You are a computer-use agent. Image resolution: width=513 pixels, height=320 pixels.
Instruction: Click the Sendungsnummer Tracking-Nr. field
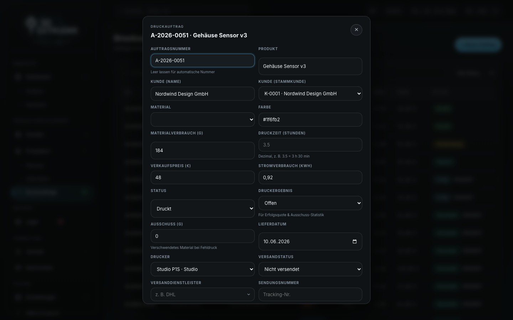pyautogui.click(x=310, y=294)
